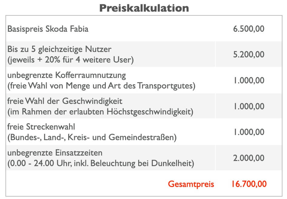Click the 2.000,00 price cell
Viewport: 287px width, 199px height.
[x=249, y=158]
